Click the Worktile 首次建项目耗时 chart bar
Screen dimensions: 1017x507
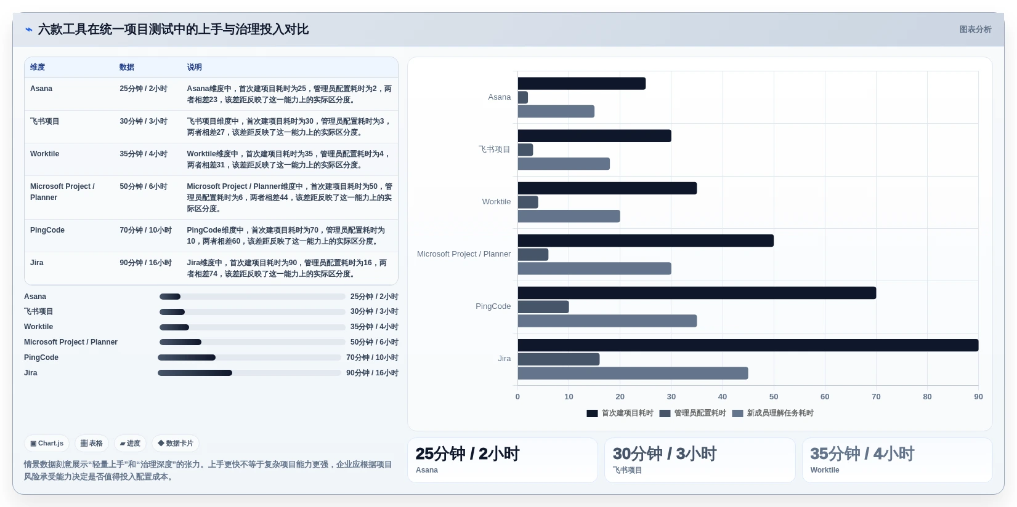pyautogui.click(x=607, y=188)
